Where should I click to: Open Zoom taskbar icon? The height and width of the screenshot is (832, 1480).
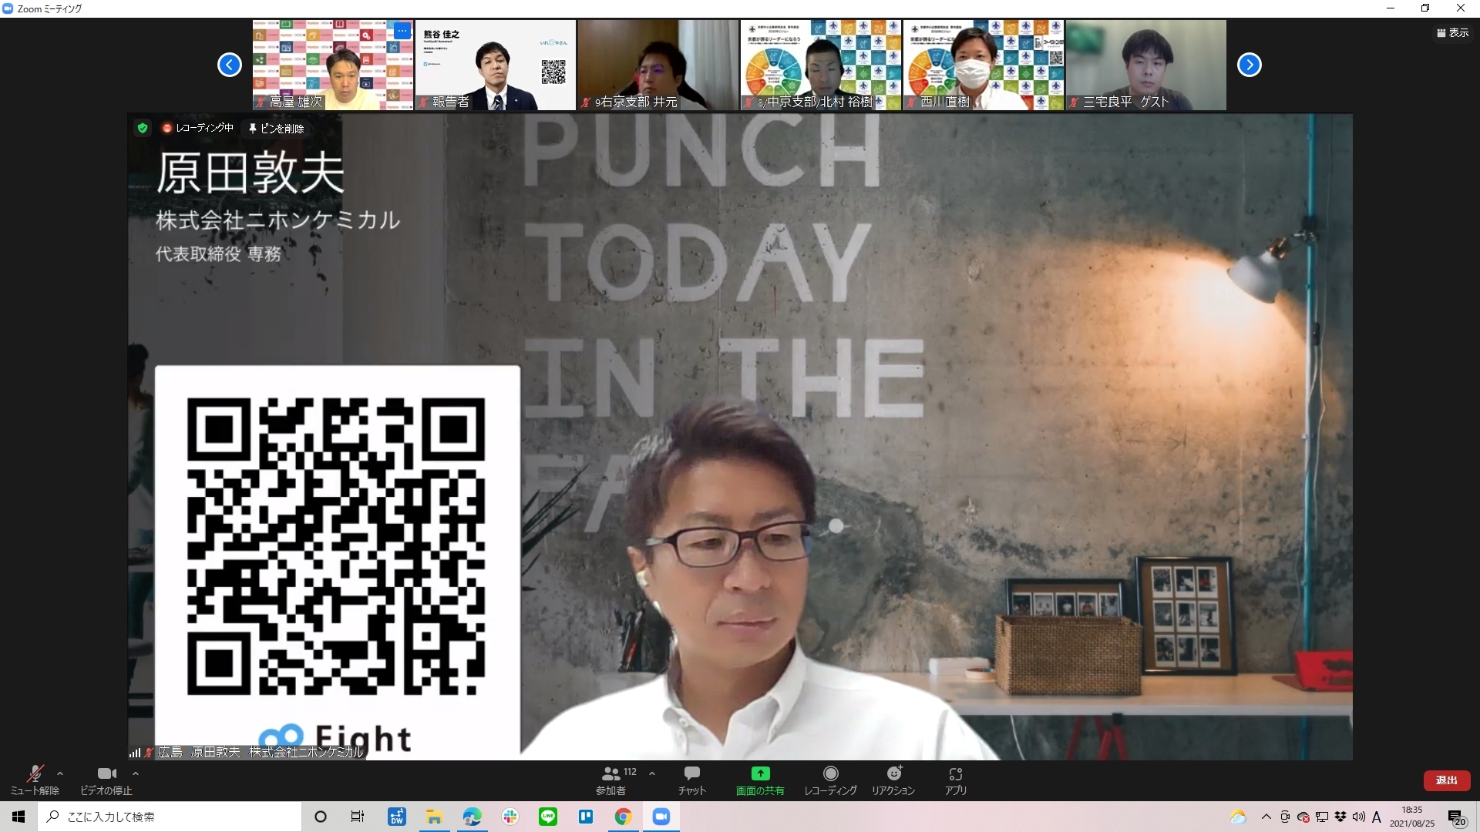[661, 817]
